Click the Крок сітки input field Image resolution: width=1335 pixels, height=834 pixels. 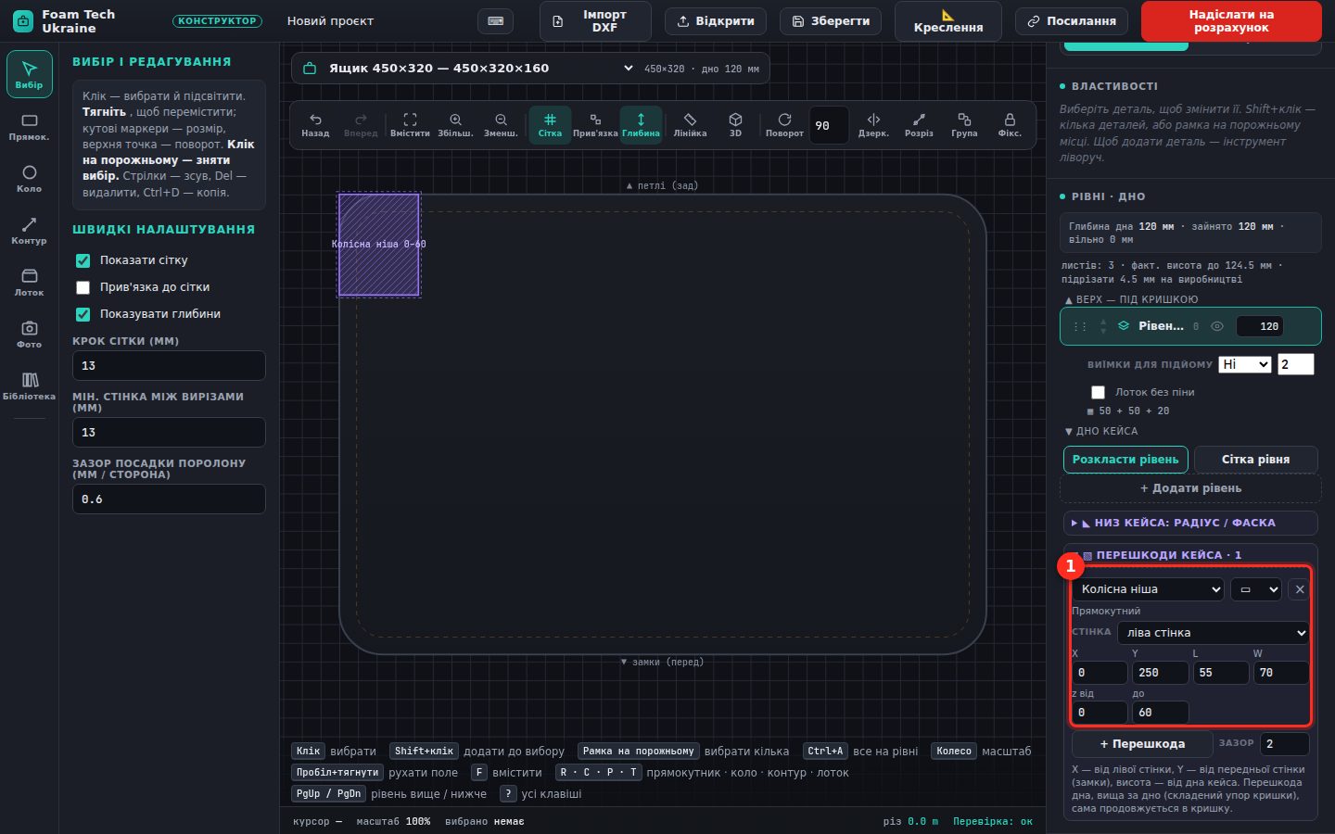169,366
